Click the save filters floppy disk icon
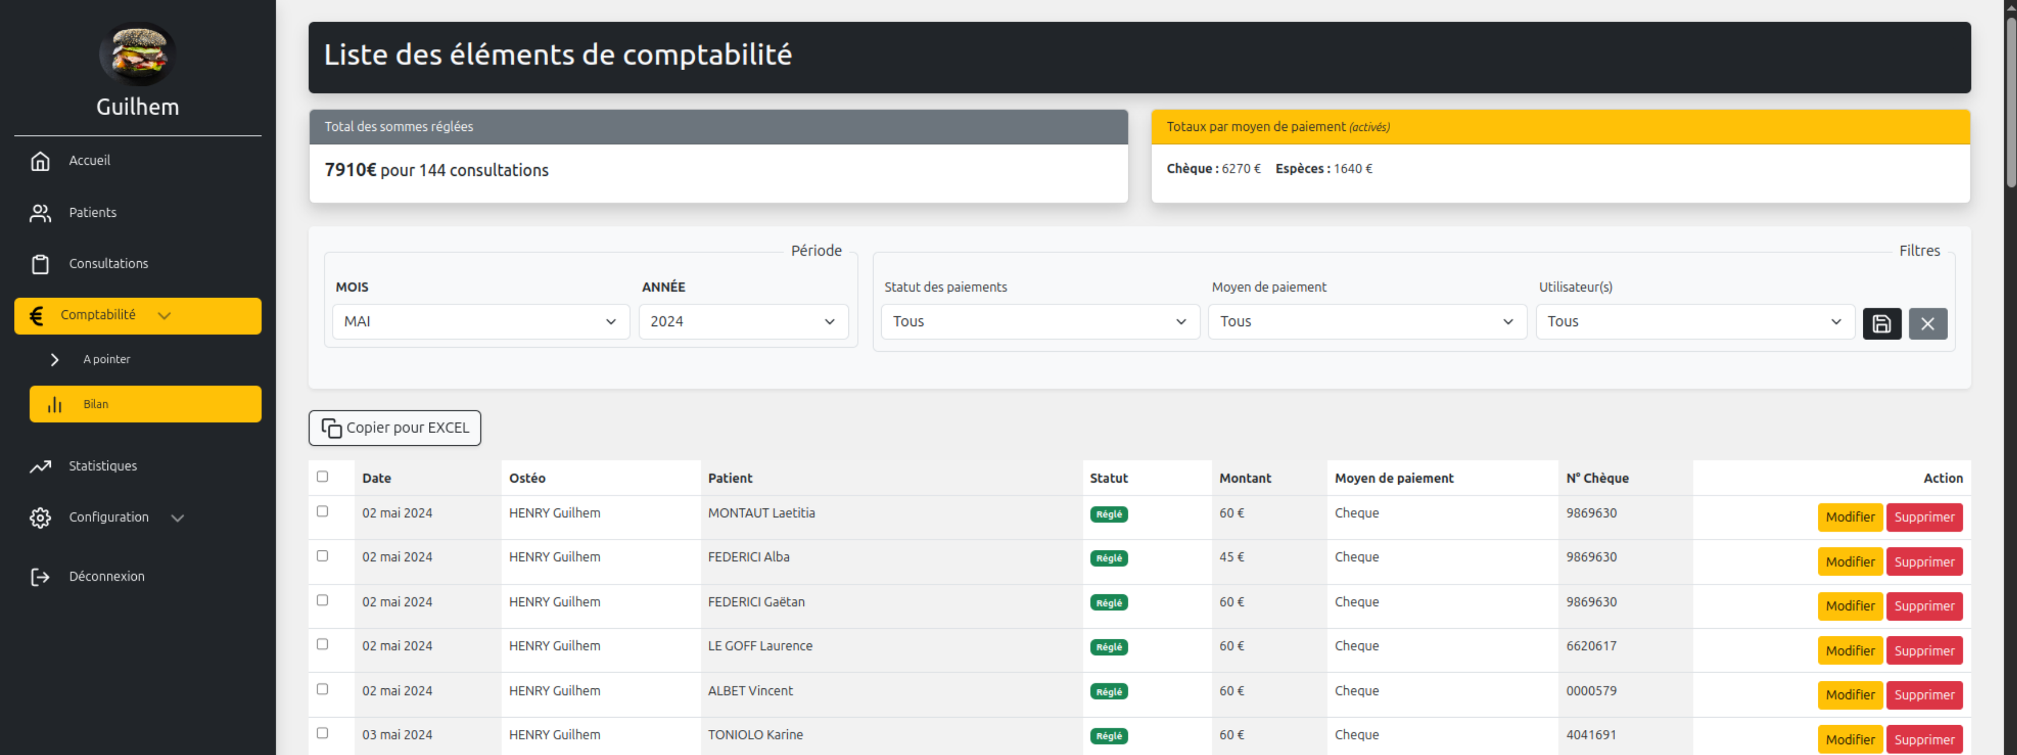Screen dimensions: 2017x755 [1881, 324]
